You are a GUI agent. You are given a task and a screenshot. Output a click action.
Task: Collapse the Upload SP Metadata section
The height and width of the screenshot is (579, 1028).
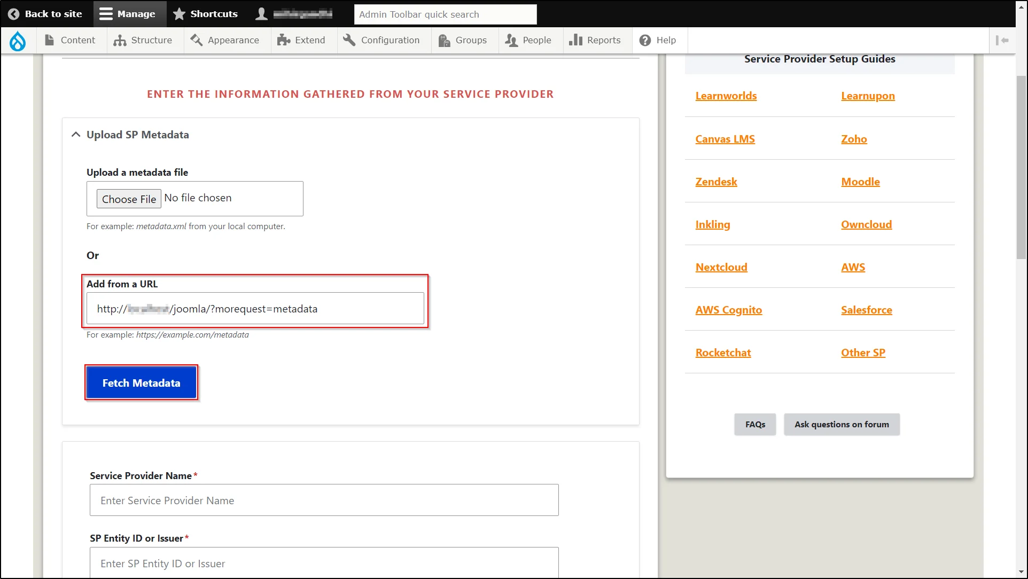pyautogui.click(x=75, y=135)
